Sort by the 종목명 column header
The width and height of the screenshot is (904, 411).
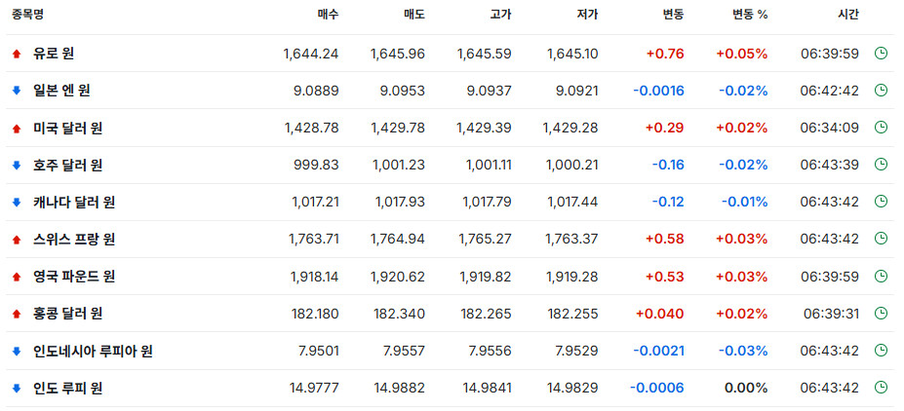(x=27, y=15)
